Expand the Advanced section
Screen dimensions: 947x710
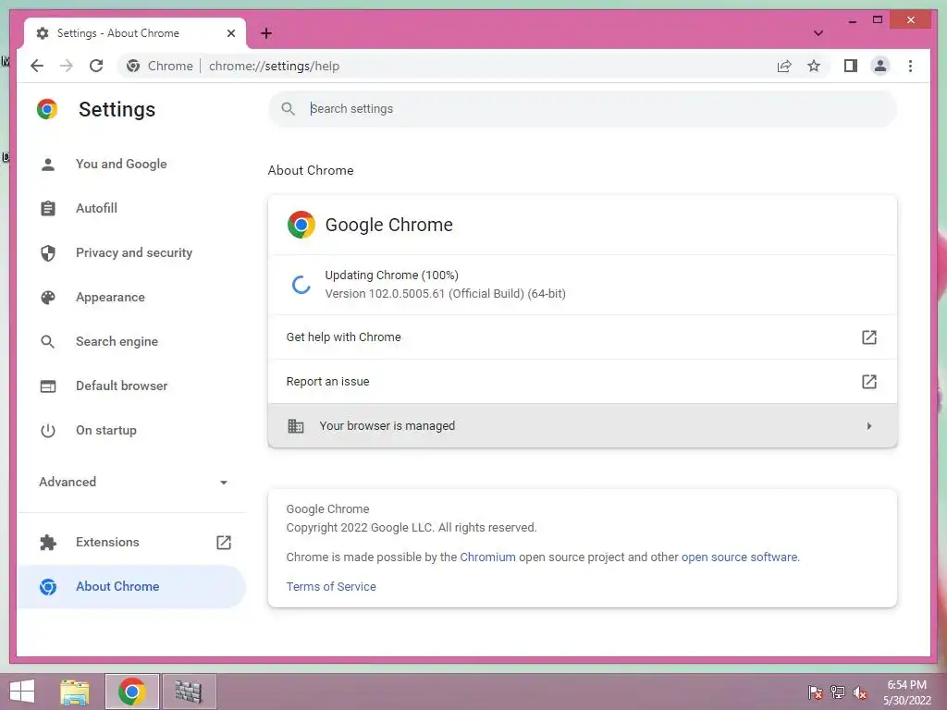tap(133, 482)
